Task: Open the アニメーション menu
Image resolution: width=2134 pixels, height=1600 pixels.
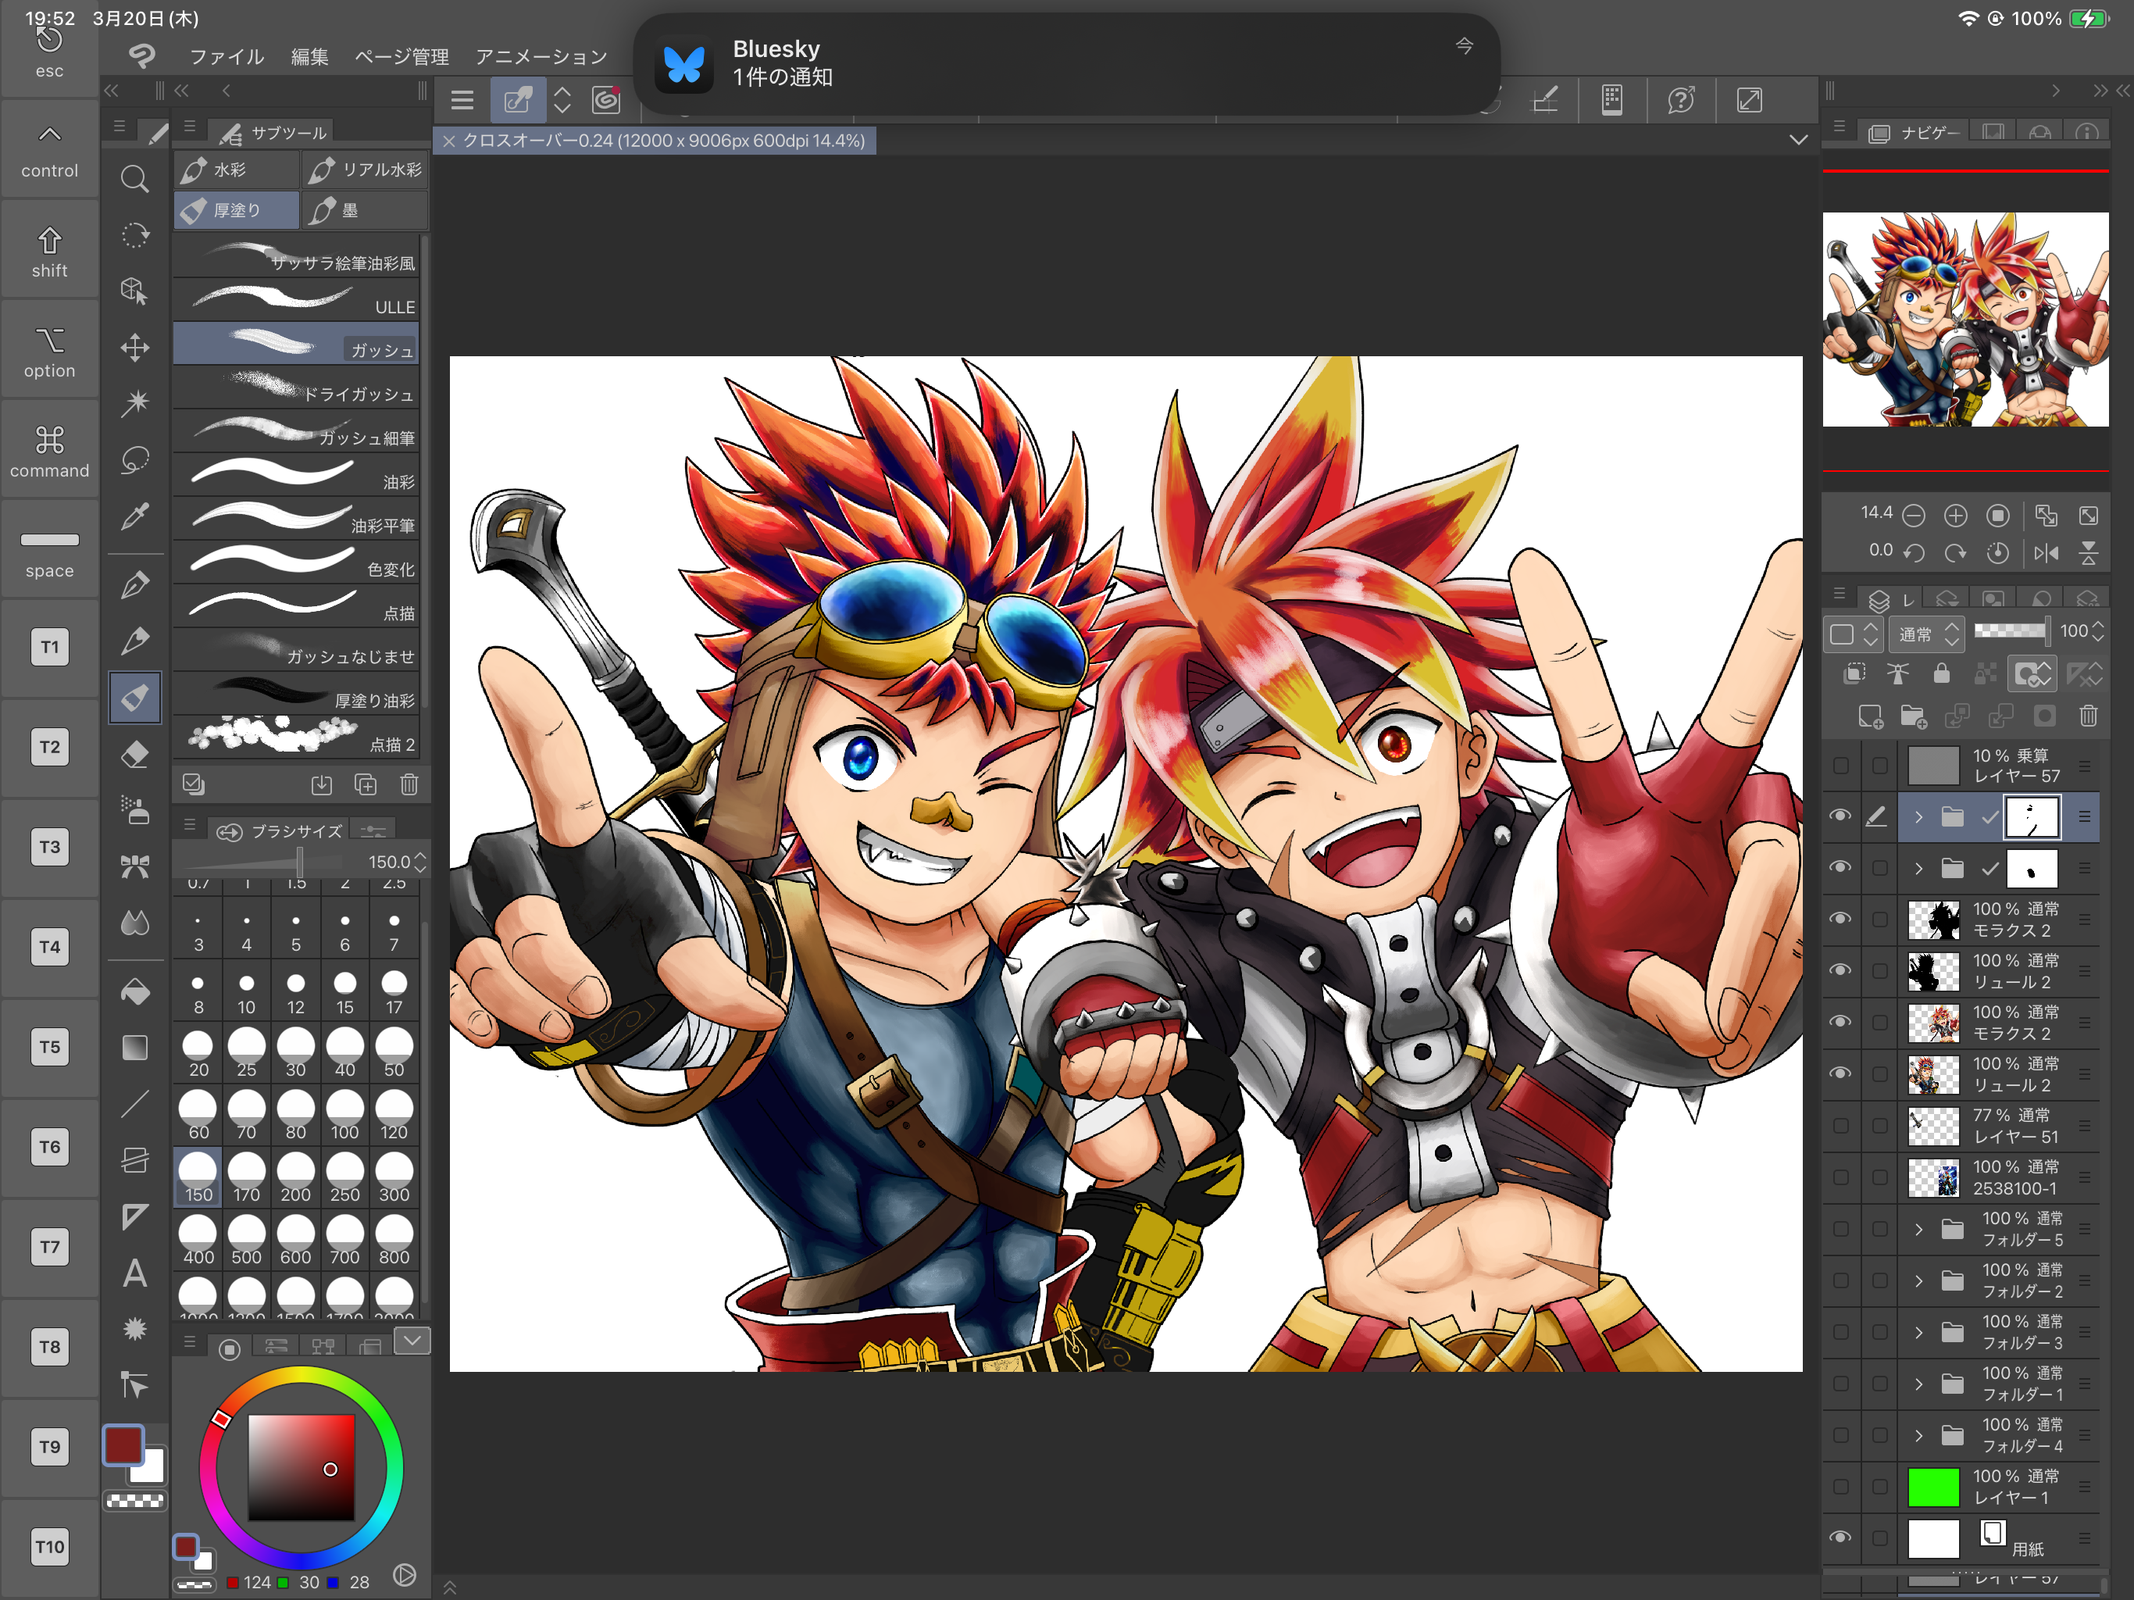Action: [x=541, y=57]
